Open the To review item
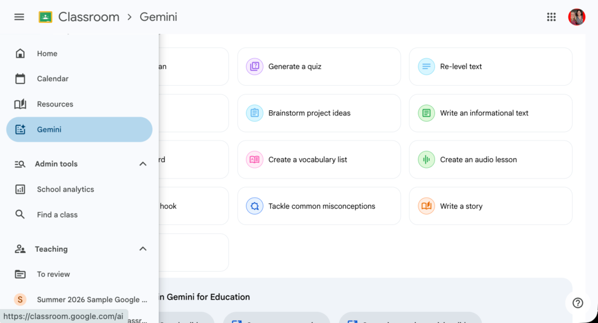This screenshot has width=598, height=323. click(x=79, y=274)
